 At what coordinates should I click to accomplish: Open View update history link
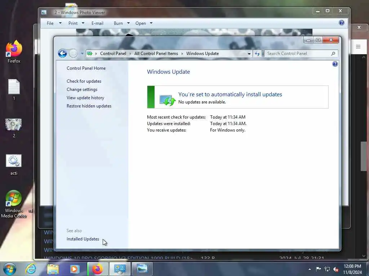pos(85,98)
